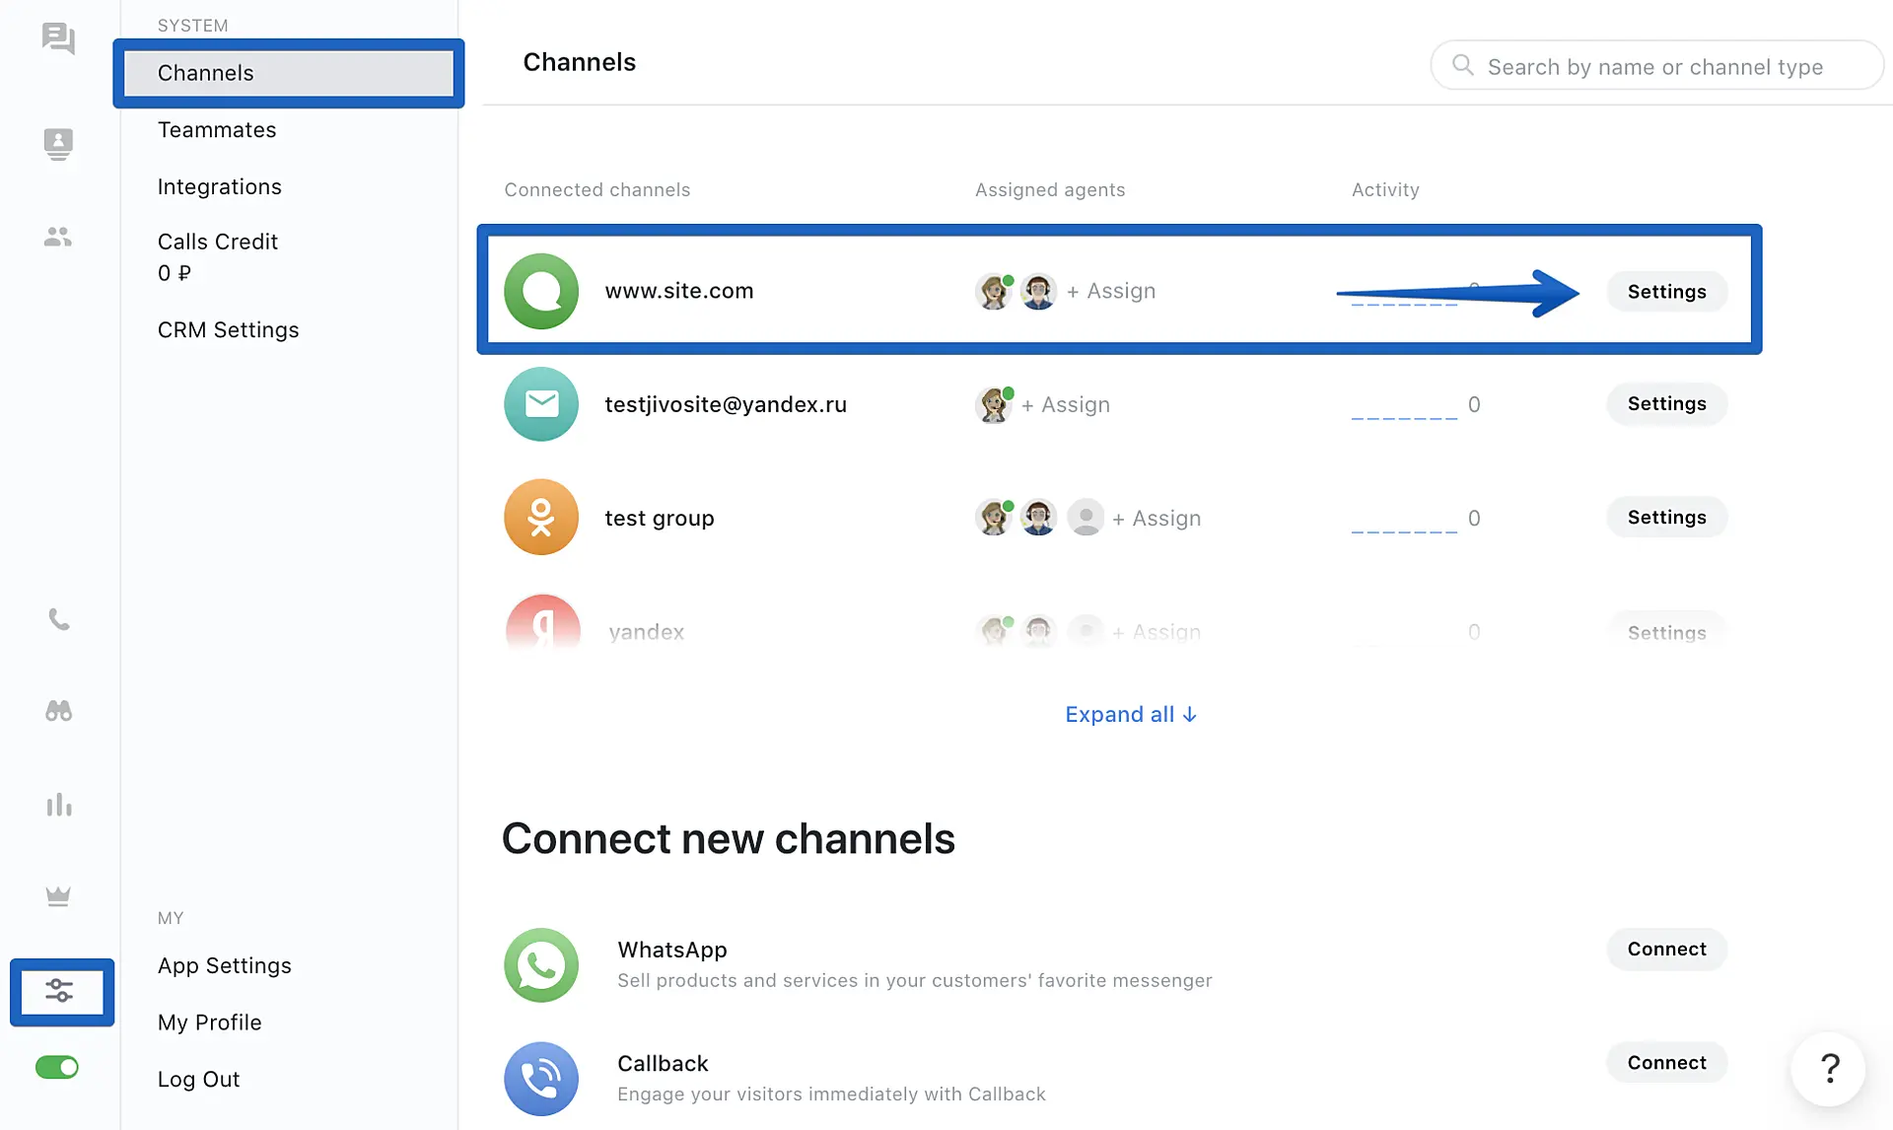Open the team members people icon

[58, 237]
